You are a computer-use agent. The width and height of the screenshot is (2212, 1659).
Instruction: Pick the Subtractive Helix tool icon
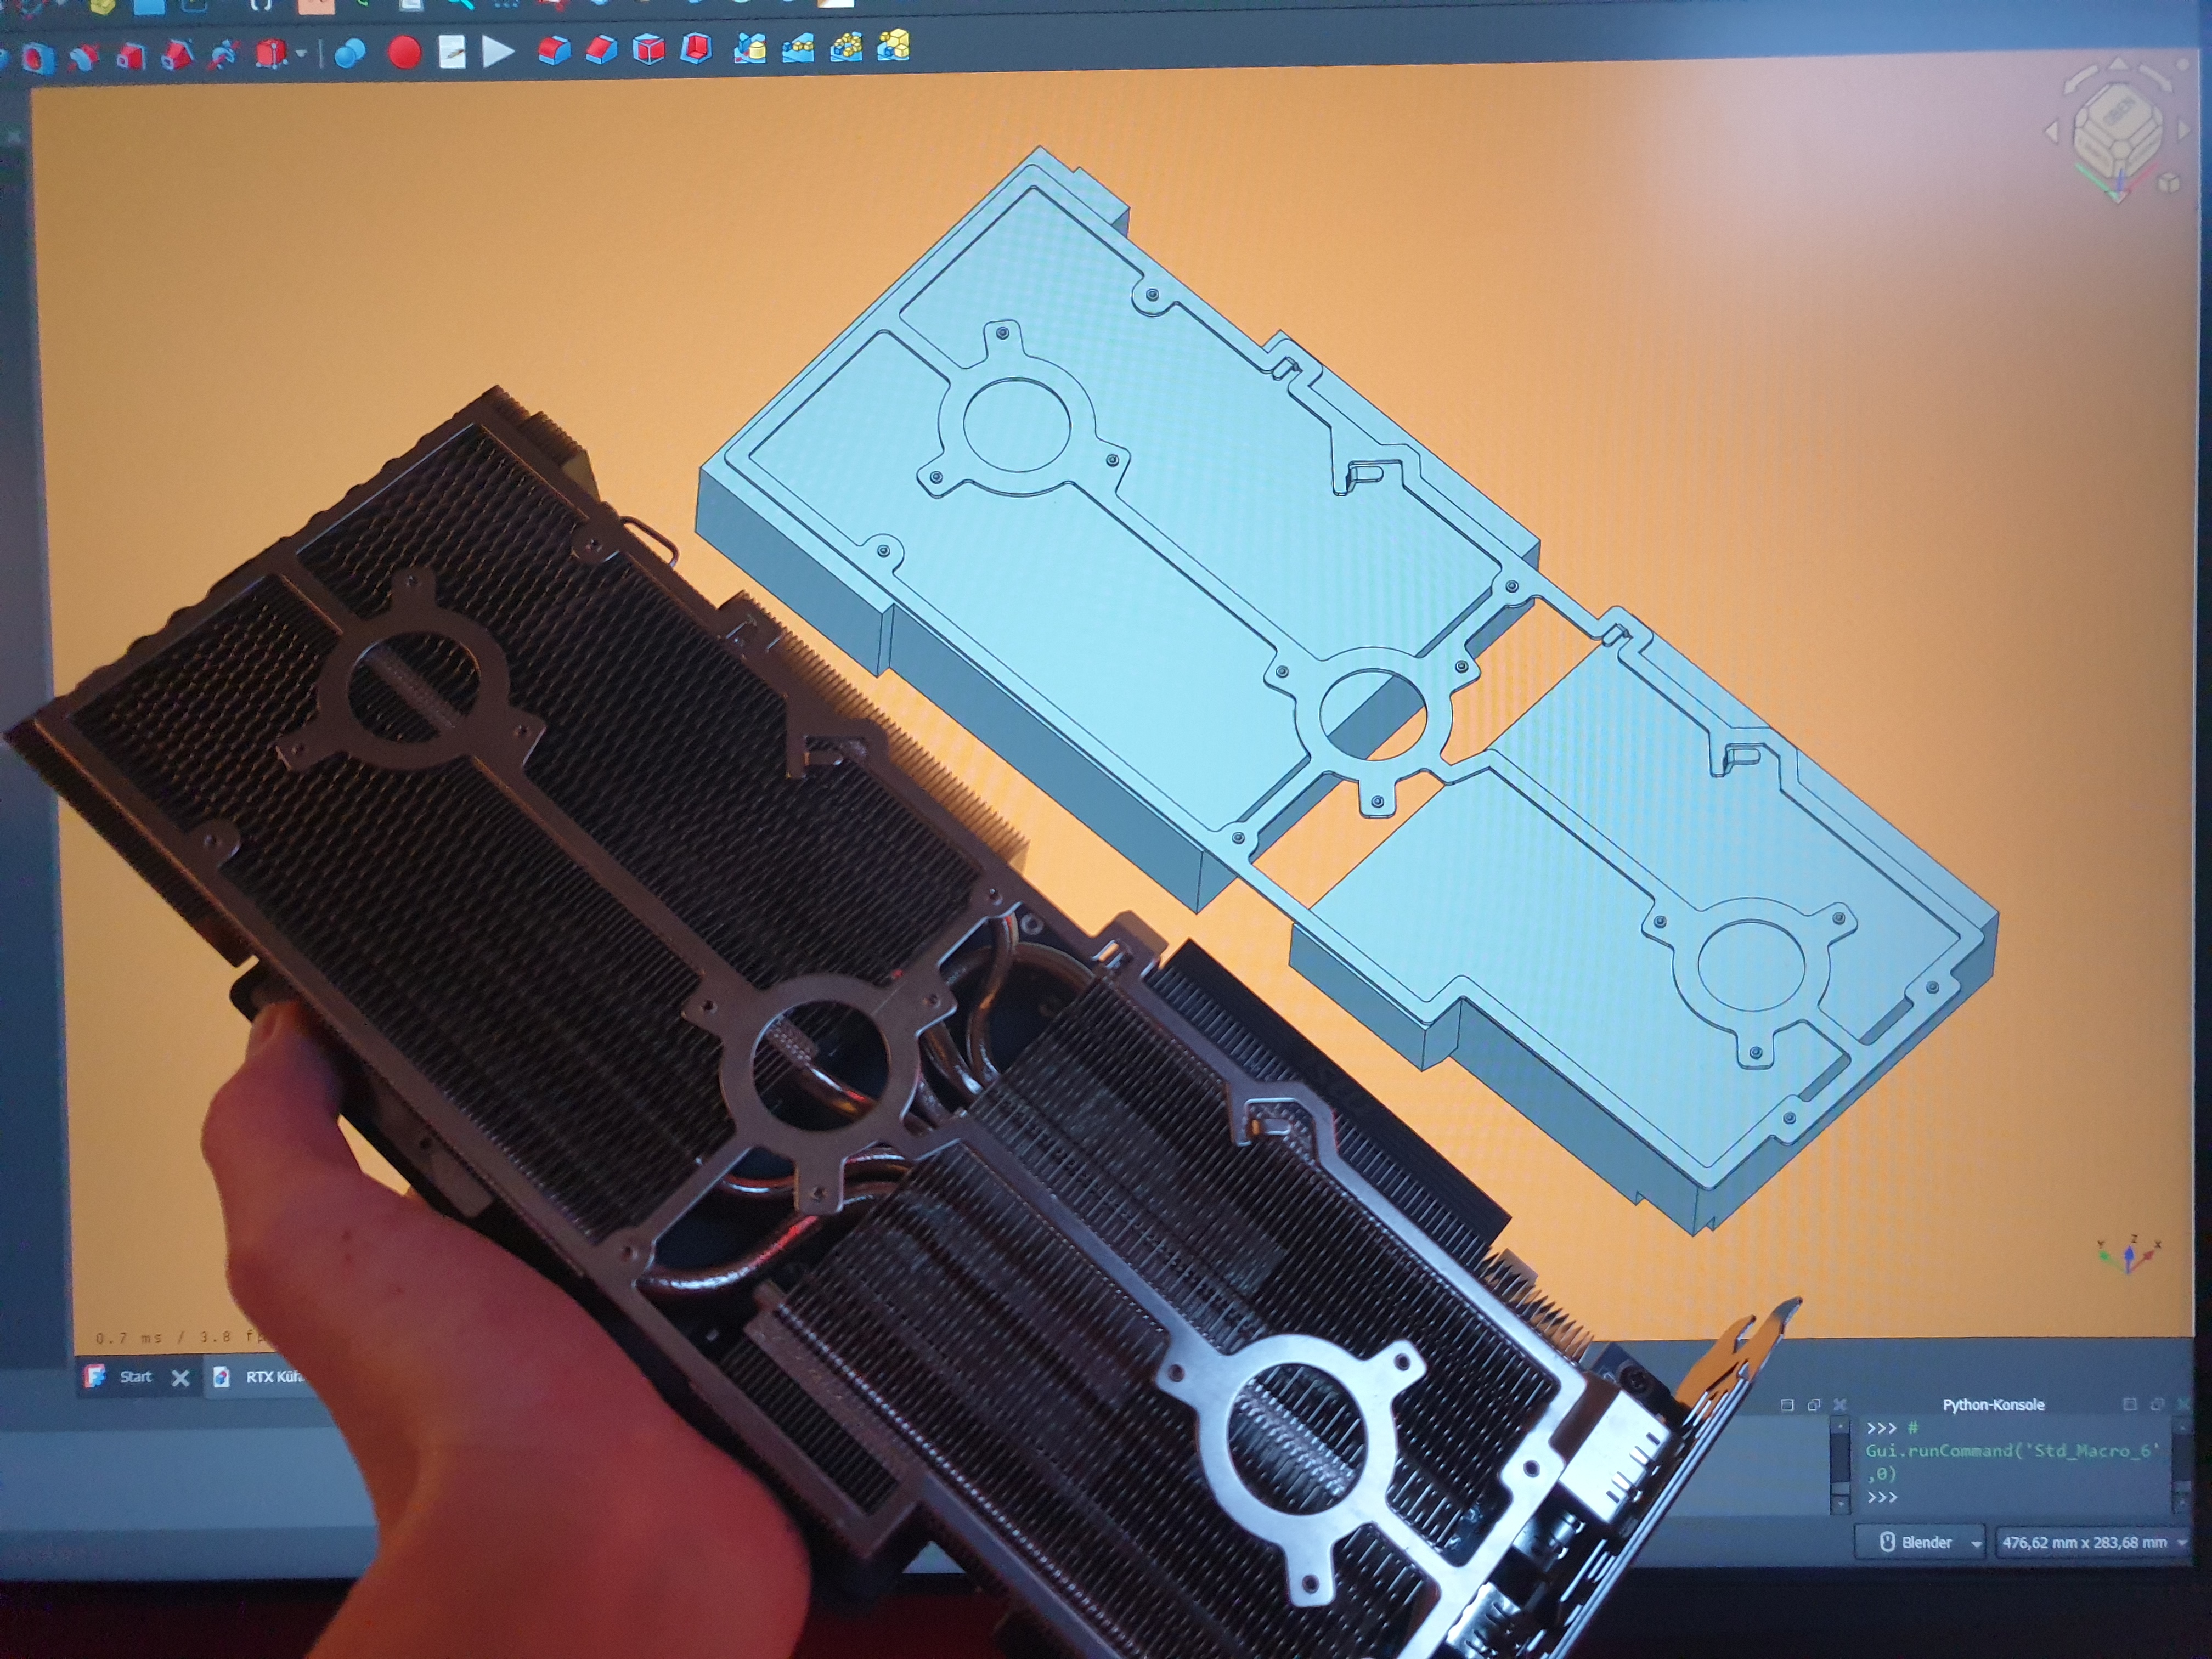click(222, 55)
